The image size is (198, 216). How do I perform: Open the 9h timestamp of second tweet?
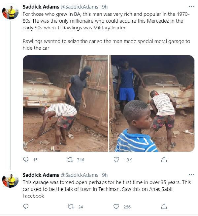click(104, 175)
